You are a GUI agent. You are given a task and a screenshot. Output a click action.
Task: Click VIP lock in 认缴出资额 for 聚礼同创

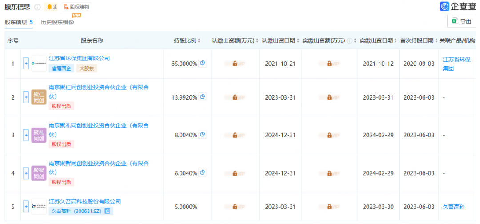coord(235,135)
